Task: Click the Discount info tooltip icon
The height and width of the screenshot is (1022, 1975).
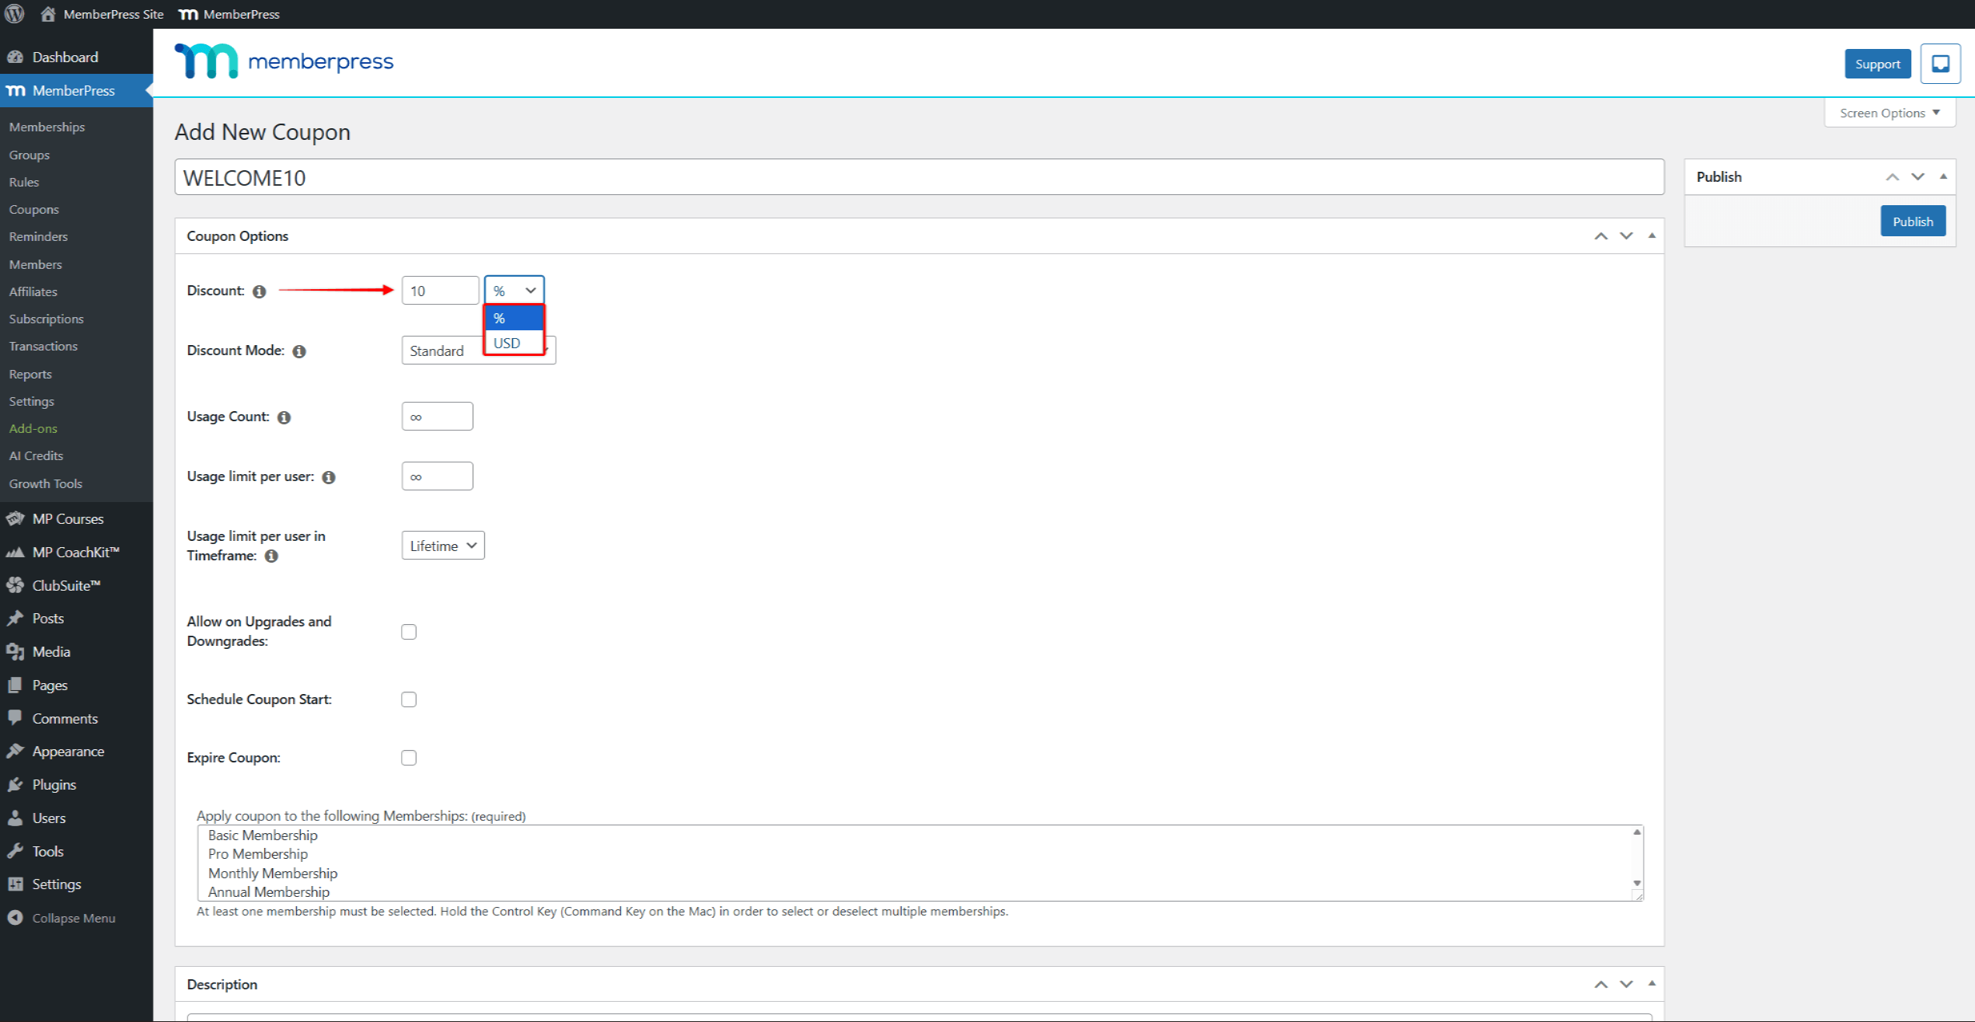Action: [x=260, y=291]
